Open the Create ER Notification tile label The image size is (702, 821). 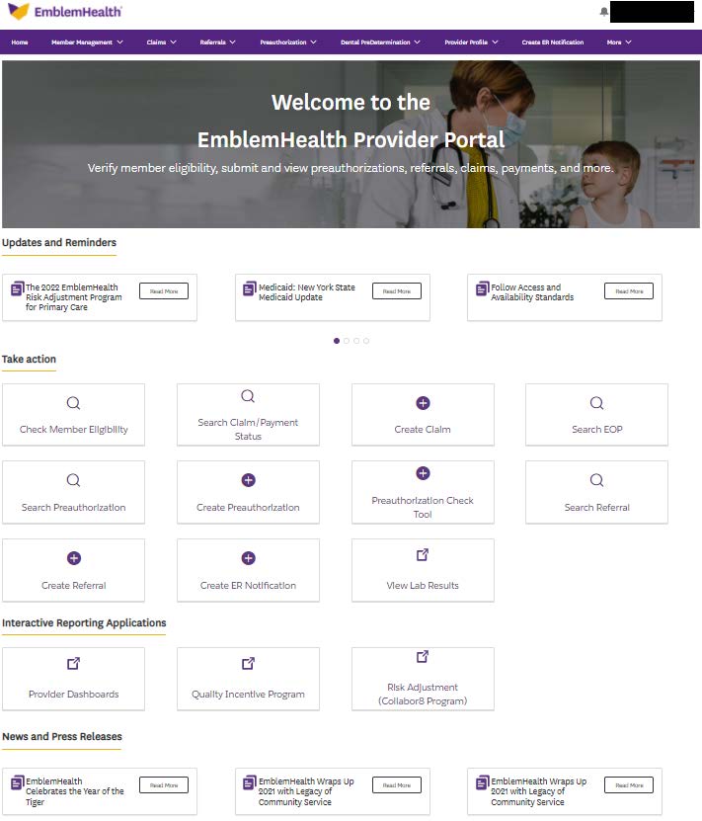point(248,586)
